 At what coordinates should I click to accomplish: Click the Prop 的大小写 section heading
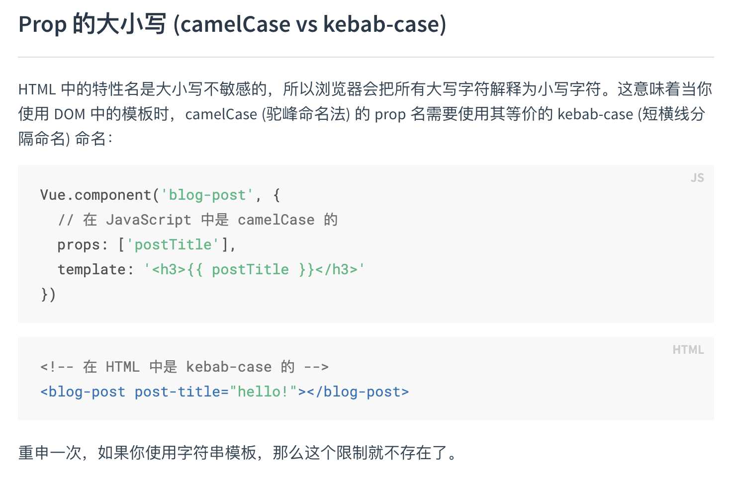[x=232, y=24]
